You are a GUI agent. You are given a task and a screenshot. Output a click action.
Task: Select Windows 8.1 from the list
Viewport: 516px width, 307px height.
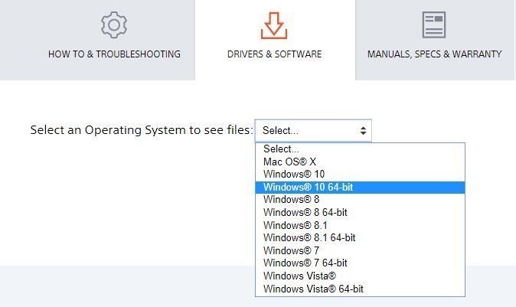(x=360, y=225)
